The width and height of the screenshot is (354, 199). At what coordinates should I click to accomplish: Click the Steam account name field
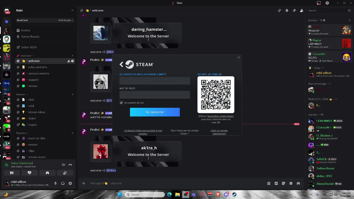[x=155, y=81]
